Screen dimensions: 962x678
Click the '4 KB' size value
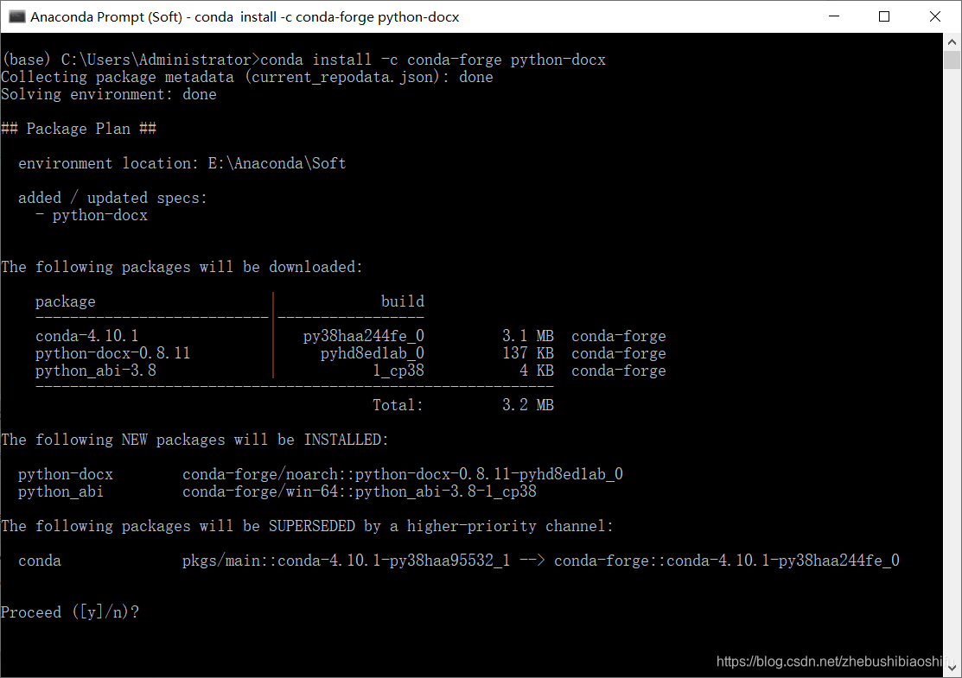(537, 371)
